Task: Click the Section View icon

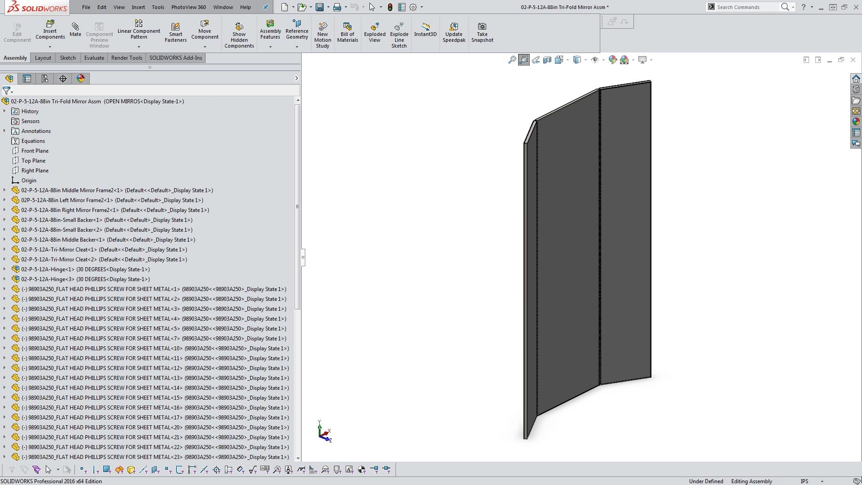Action: click(x=547, y=60)
